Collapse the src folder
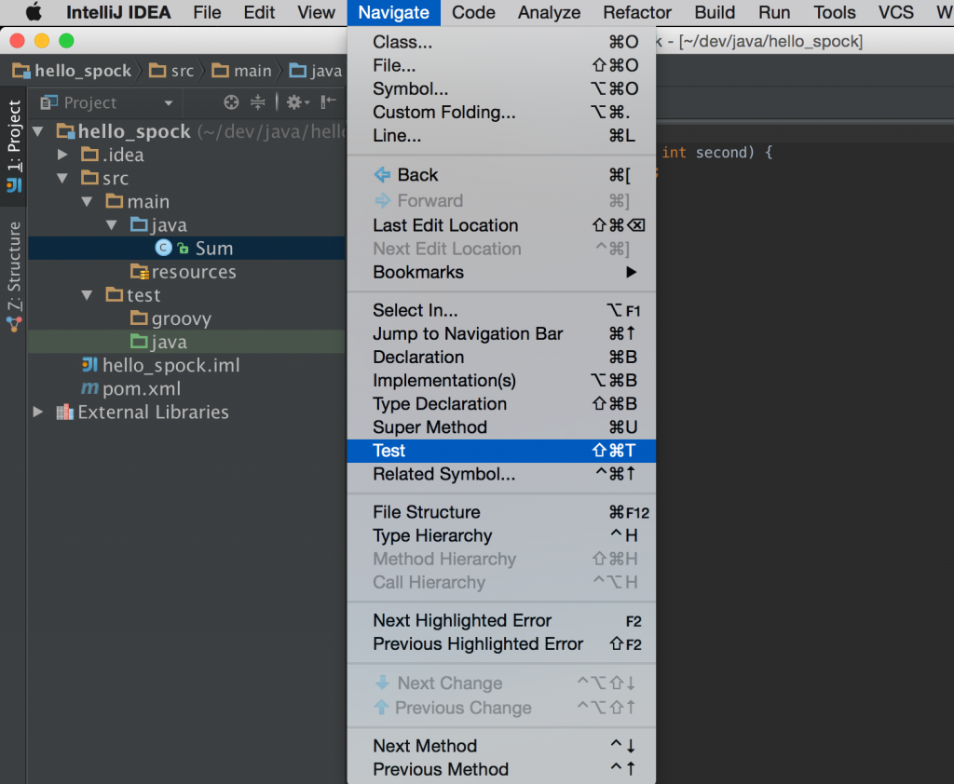Screen dimensions: 954x784 pos(62,178)
